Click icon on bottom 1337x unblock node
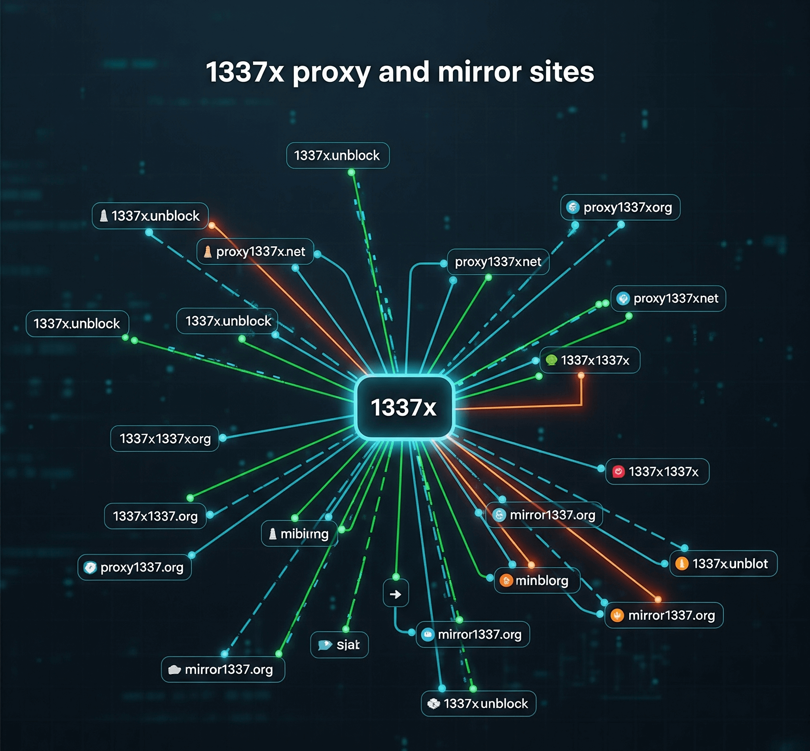Screen dimensions: 810x751 (x=433, y=704)
